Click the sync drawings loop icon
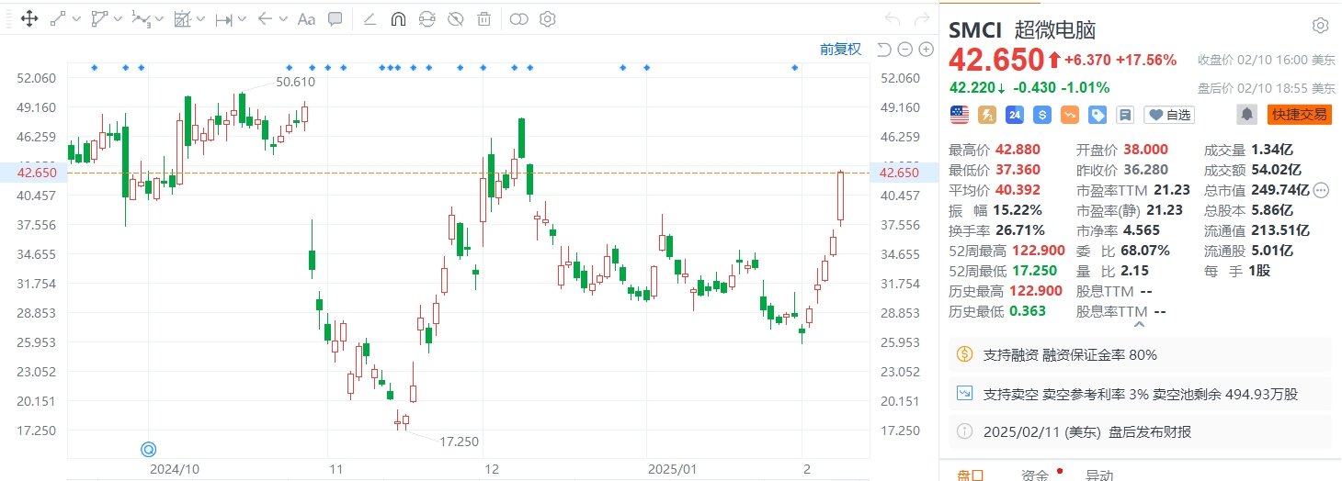This screenshot has width=1342, height=481. click(426, 18)
